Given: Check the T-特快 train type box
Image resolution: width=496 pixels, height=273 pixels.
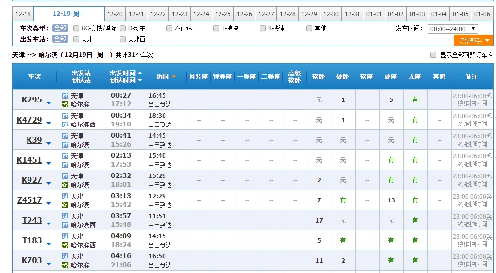Looking at the screenshot, I should (216, 29).
